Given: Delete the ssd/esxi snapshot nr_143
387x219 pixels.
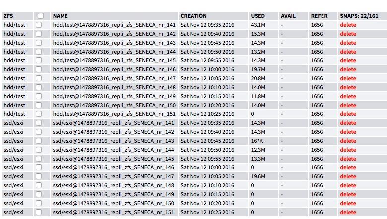Looking at the screenshot, I should tap(348, 141).
